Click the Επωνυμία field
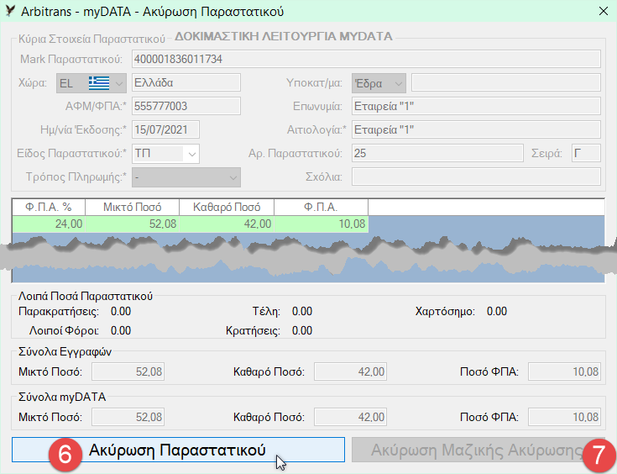The image size is (617, 474). [x=476, y=106]
